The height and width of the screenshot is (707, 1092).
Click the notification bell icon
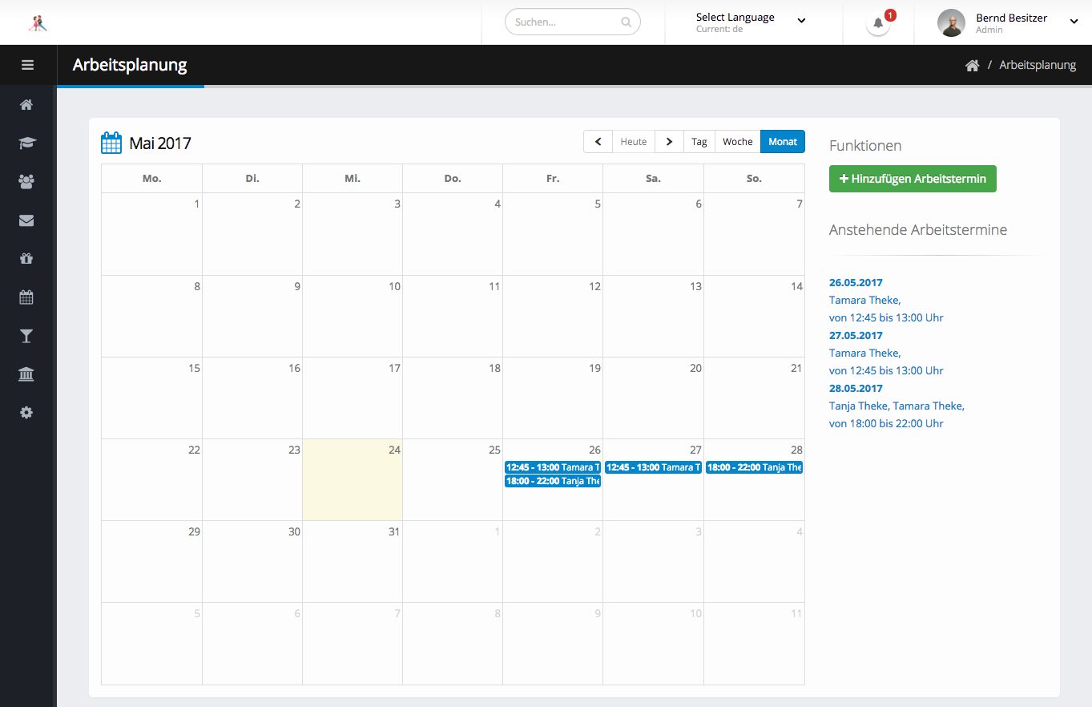coord(878,23)
